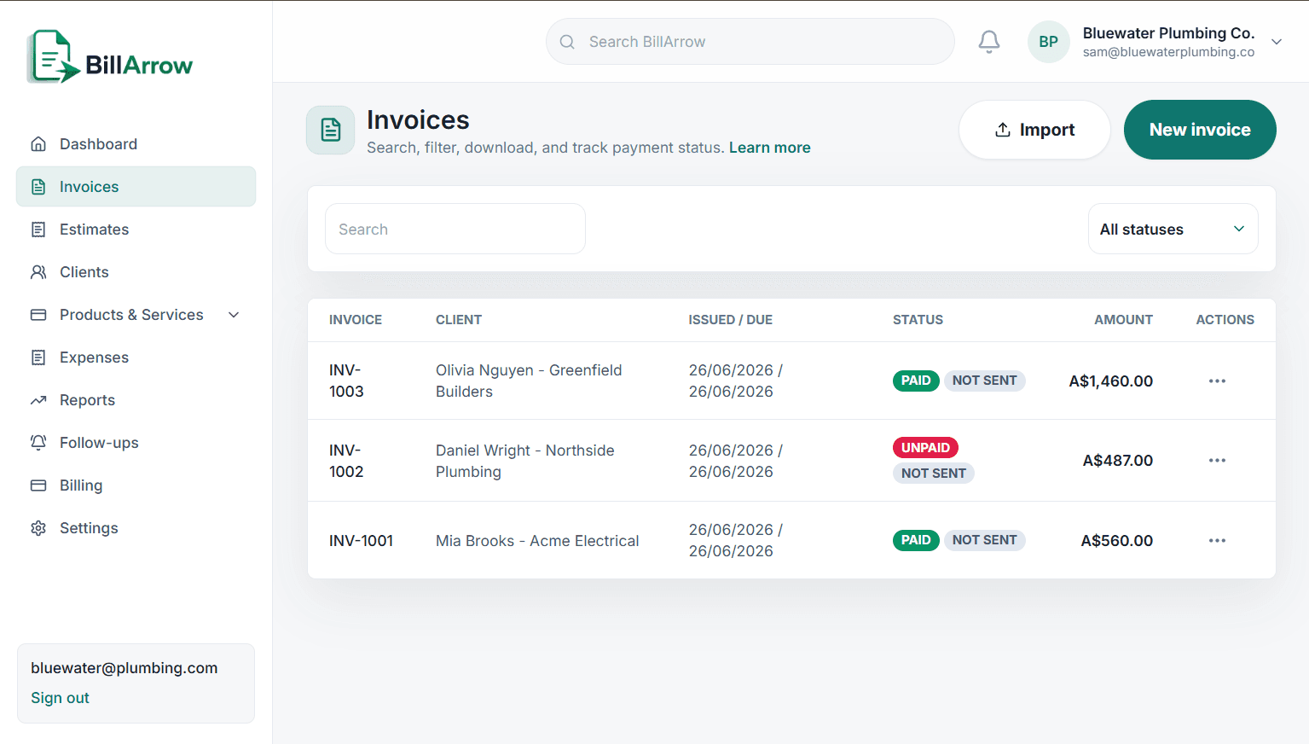Click the Settings gear icon
The width and height of the screenshot is (1309, 744).
[38, 528]
